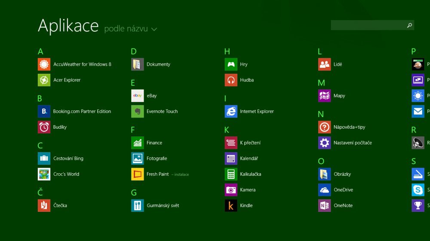Image resolution: width=430 pixels, height=241 pixels.
Task: Select the letter heading M
Action: point(321,83)
